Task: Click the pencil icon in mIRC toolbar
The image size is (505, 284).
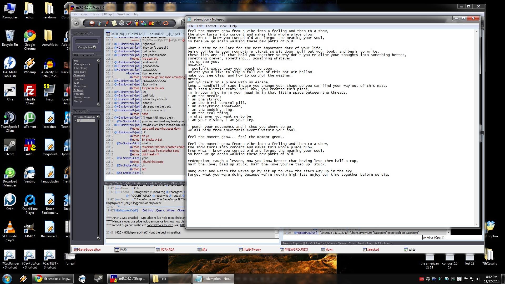Action: coord(107,23)
